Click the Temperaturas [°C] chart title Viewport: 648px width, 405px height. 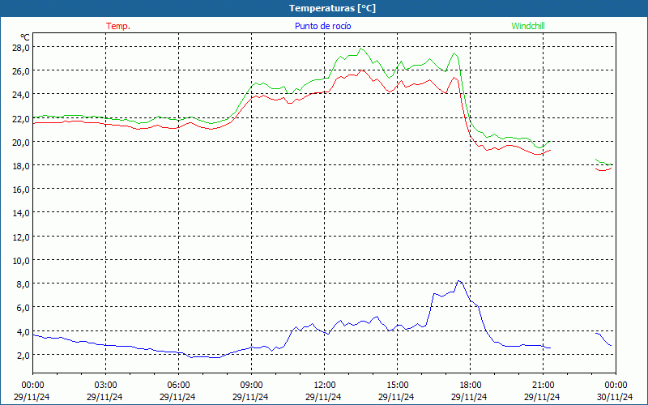click(332, 8)
